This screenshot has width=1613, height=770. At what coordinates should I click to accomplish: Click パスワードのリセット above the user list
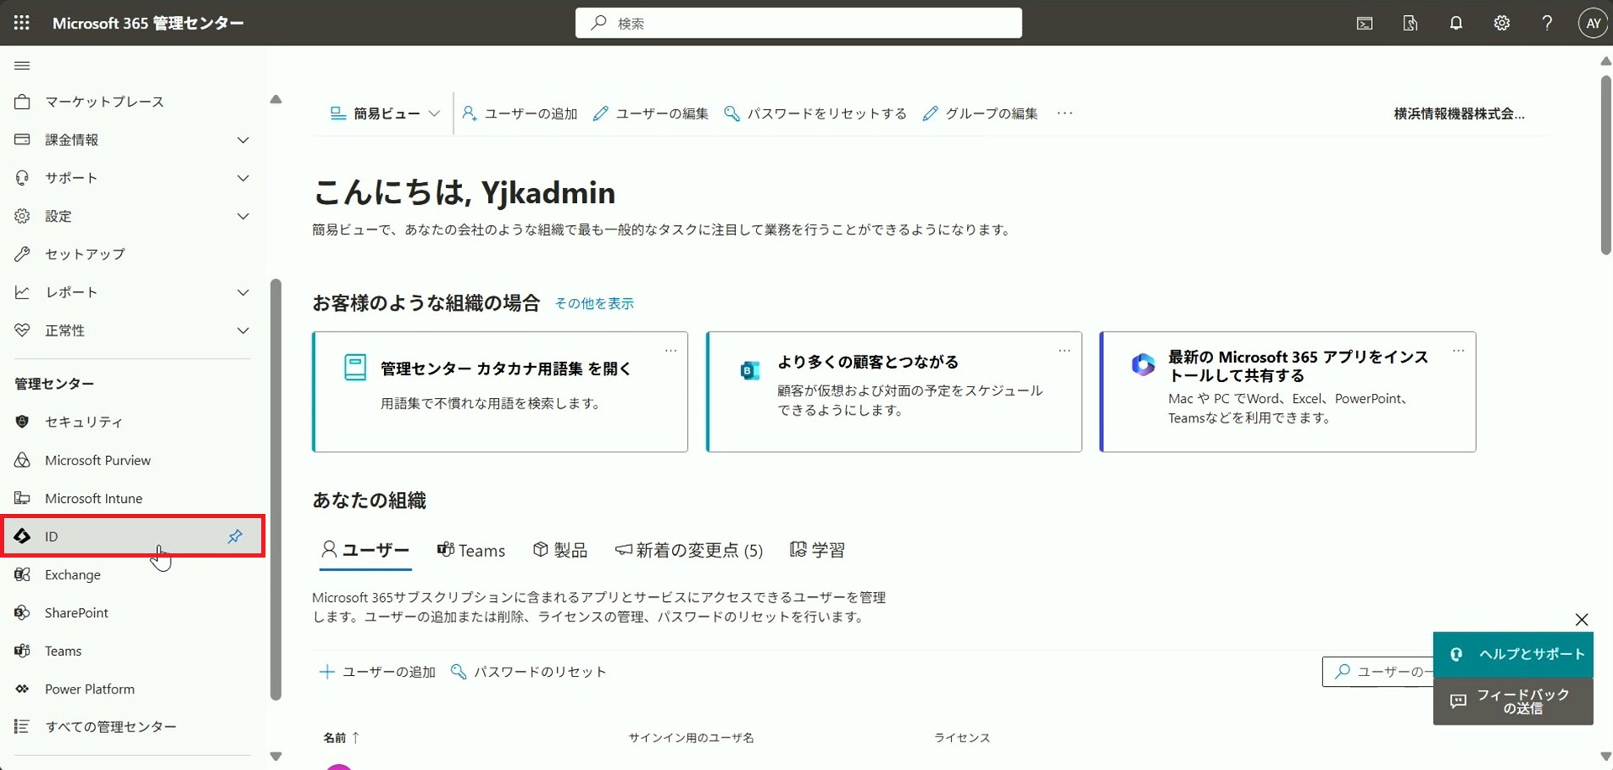click(528, 672)
